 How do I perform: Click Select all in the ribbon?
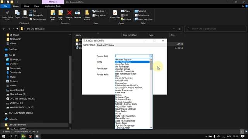(x=141, y=11)
